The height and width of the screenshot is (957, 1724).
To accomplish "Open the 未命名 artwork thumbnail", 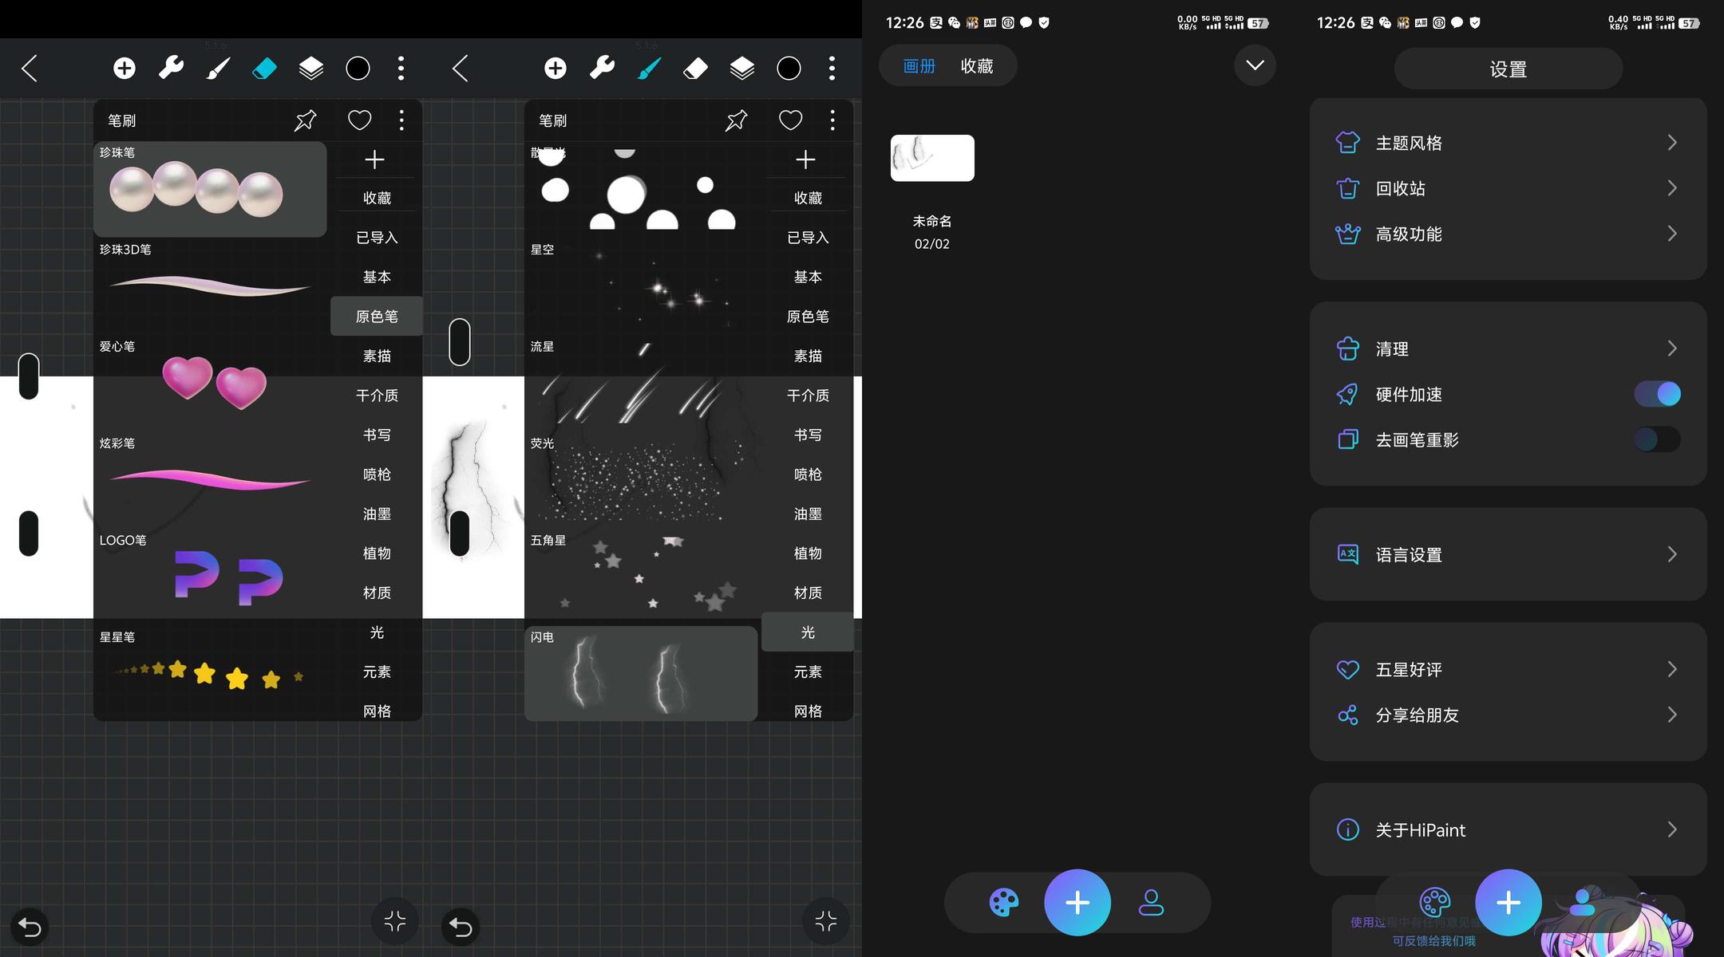I will coord(932,158).
